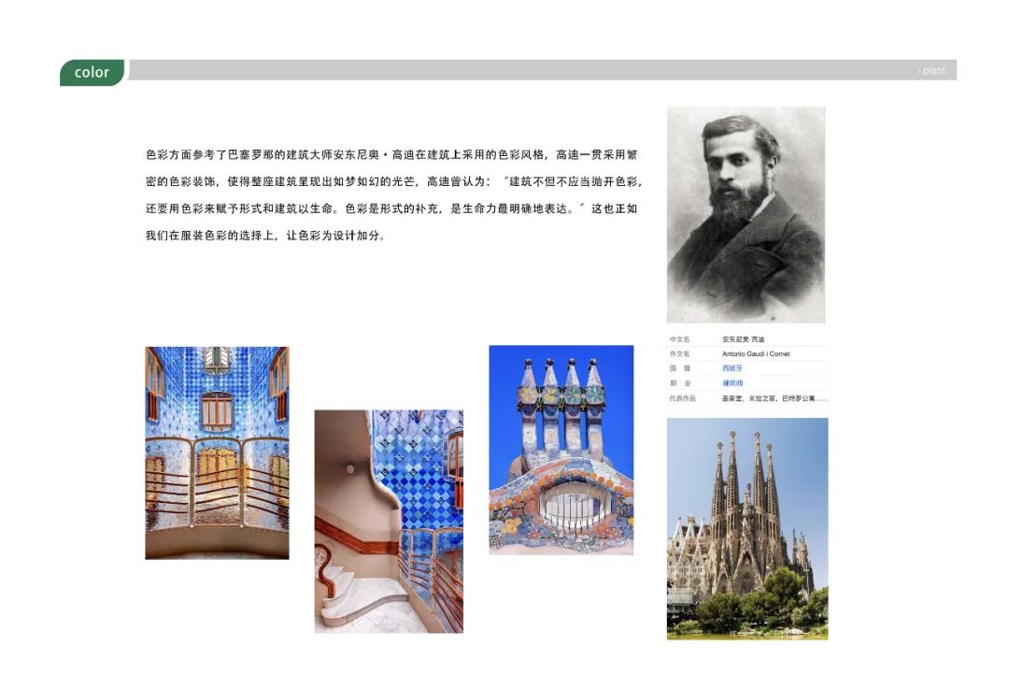
Task: Select the Sagrada Família cathedral photo
Action: 746,528
